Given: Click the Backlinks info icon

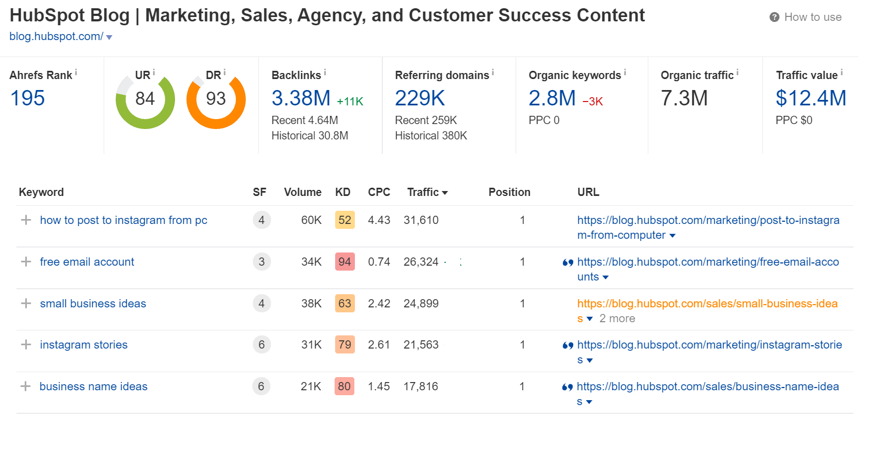Looking at the screenshot, I should 325,72.
